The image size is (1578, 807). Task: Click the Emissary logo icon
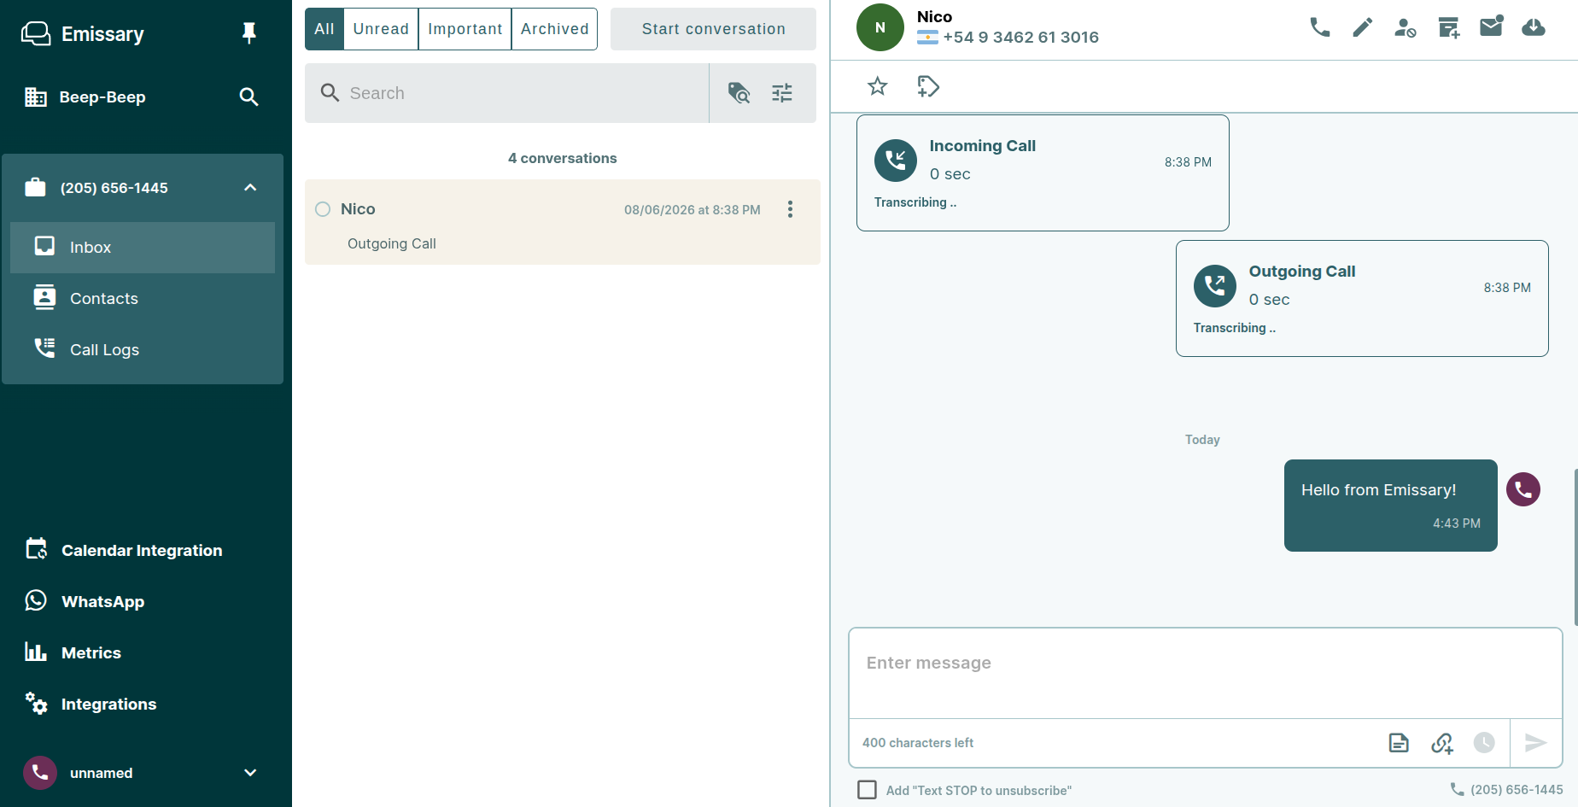coord(36,33)
